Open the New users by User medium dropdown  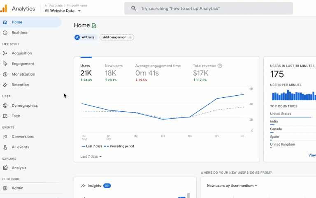[232, 186]
